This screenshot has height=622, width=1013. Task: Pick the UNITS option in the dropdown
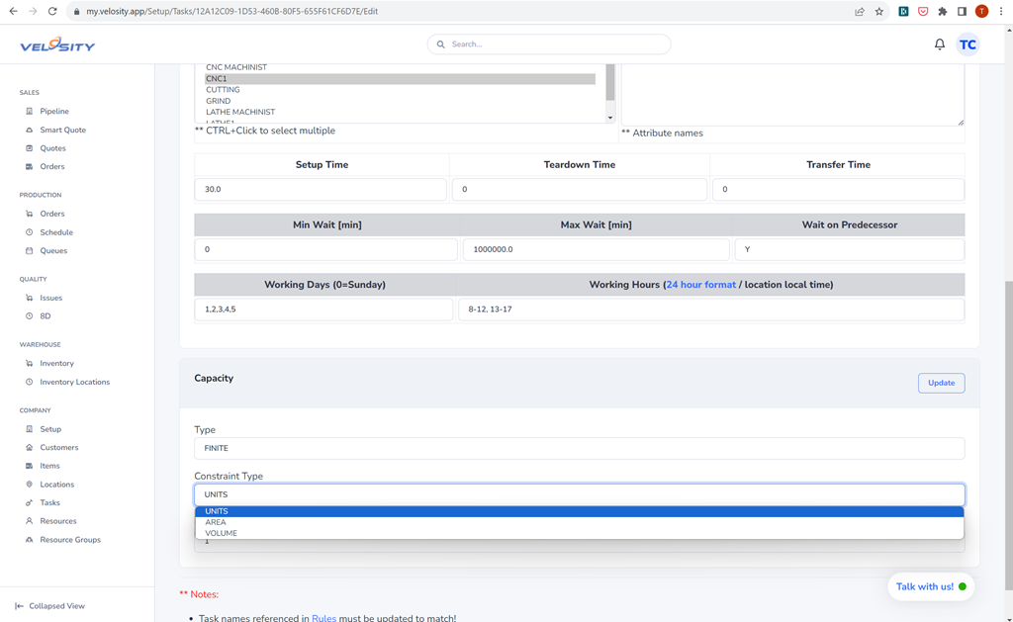pos(216,511)
